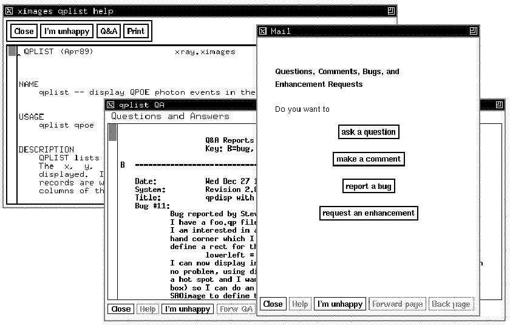Open window menu icon in qplist QA title bar
This screenshot has width=510, height=325.
(x=110, y=104)
